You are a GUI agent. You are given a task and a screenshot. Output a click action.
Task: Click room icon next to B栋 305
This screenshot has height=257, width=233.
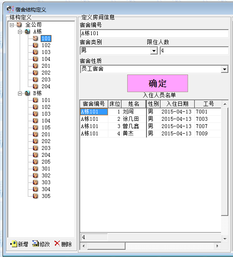36,196
